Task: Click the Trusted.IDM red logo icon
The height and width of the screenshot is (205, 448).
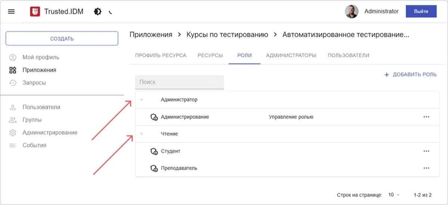Action: coord(35,12)
